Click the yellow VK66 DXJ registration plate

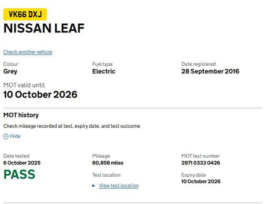25,14
